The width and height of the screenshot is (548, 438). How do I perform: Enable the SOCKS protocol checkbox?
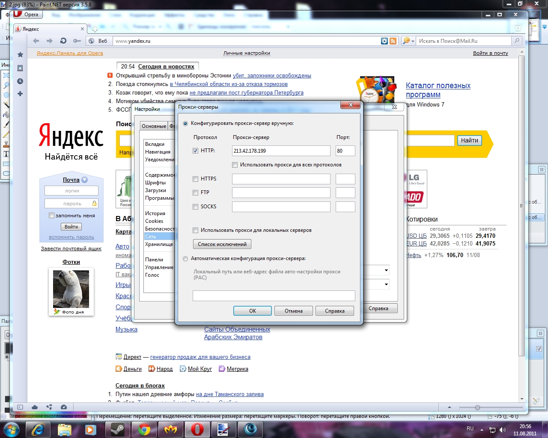(196, 207)
